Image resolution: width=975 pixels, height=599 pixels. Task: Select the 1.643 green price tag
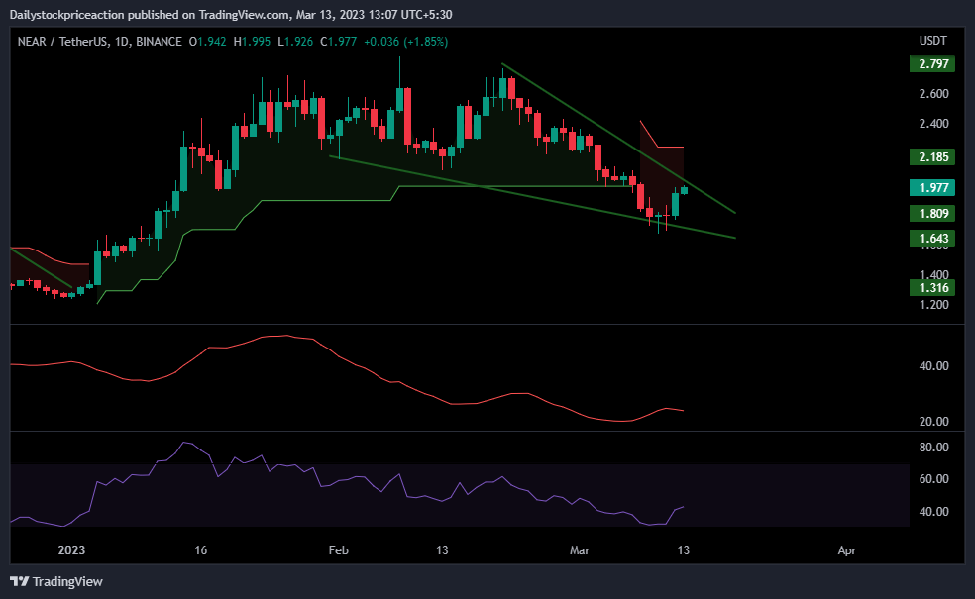tap(932, 239)
